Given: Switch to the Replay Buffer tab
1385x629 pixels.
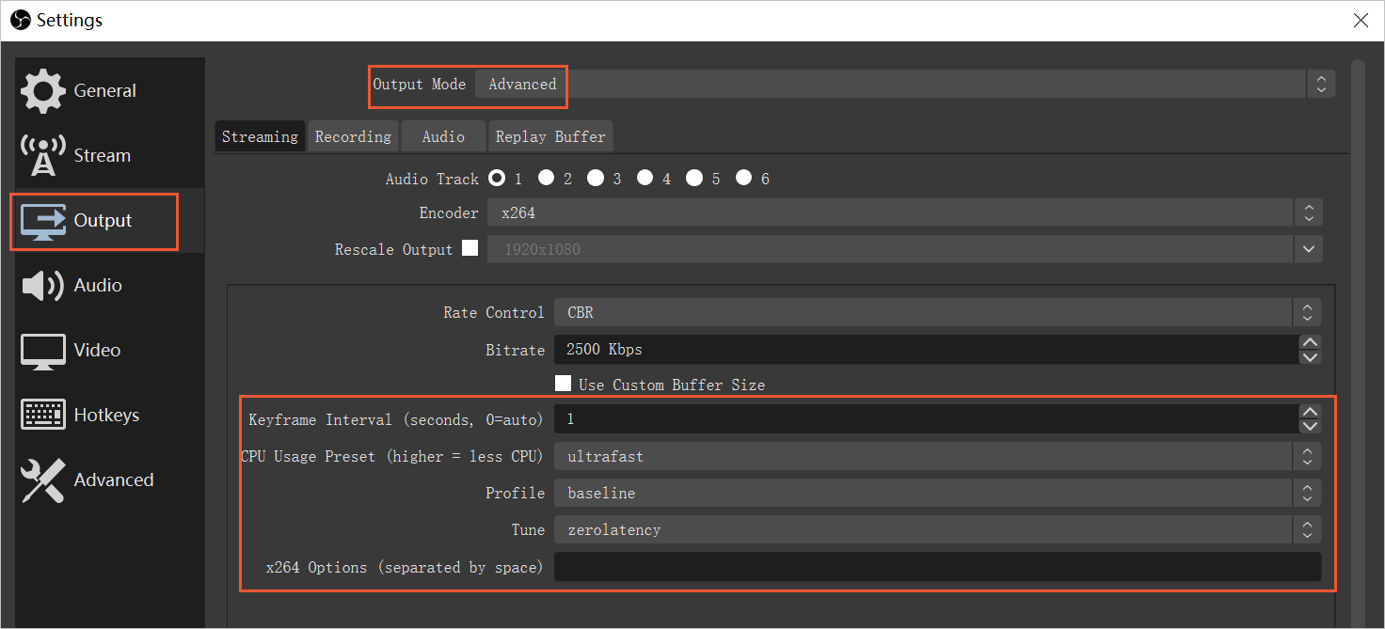Looking at the screenshot, I should pos(550,136).
